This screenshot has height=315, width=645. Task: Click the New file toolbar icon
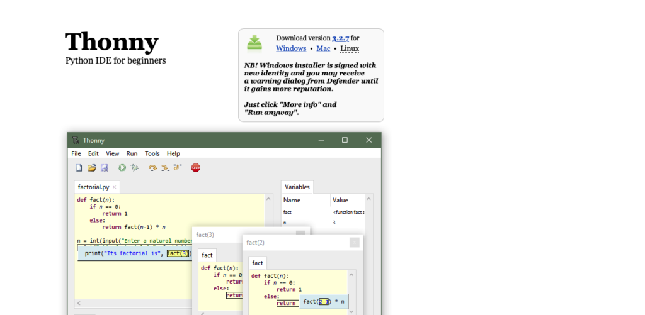[x=79, y=168]
